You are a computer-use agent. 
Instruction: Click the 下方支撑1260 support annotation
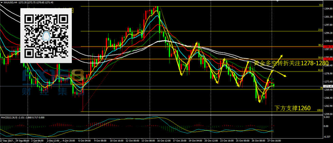click(292, 108)
